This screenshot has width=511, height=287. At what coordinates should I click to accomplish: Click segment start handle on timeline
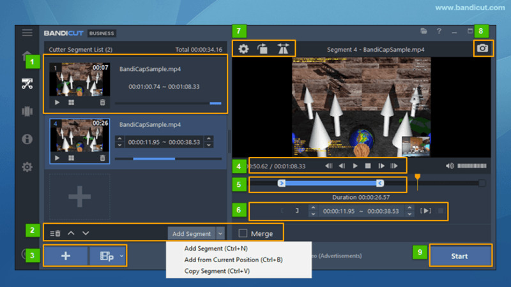(282, 183)
